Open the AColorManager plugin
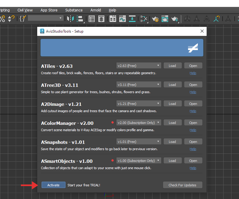The width and height of the screenshot is (239, 199). click(193, 123)
